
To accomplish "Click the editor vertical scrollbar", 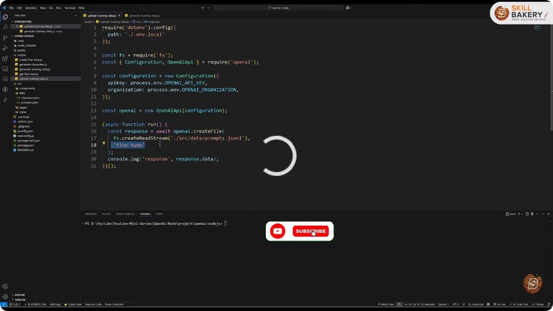I will click(551, 77).
